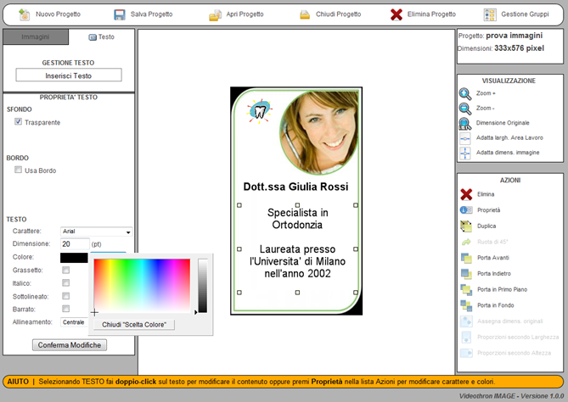Select the Dimensione Originale icon
Image resolution: width=568 pixels, height=402 pixels.
pos(465,123)
